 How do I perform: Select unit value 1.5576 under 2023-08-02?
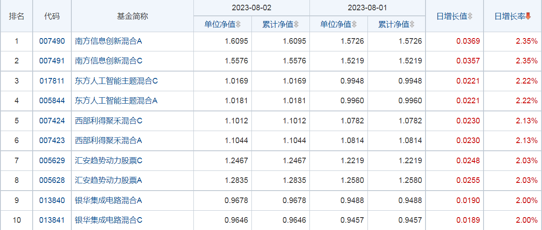(x=236, y=61)
